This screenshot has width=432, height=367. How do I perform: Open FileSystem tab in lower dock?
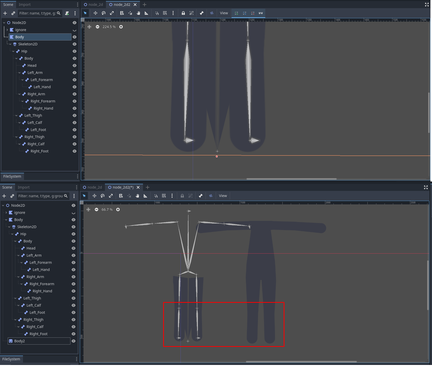[x=11, y=359]
